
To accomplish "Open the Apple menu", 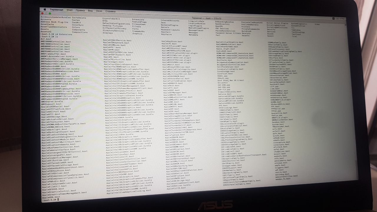I will click(x=45, y=9).
